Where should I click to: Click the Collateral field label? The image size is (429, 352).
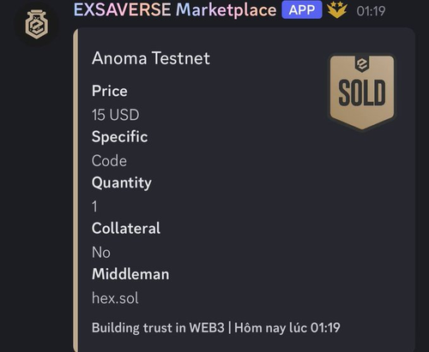coord(126,228)
